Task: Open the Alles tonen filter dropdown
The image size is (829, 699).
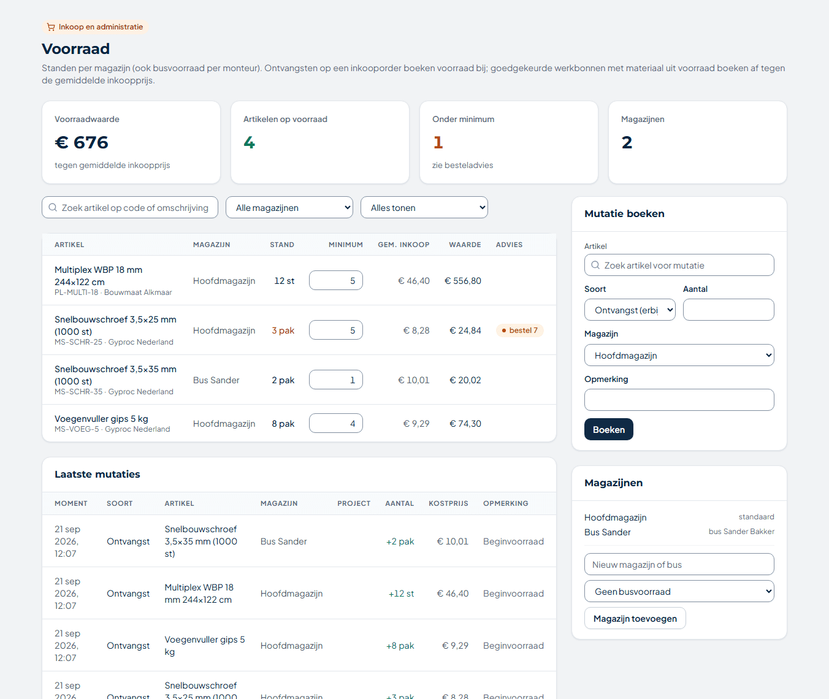Action: (424, 207)
